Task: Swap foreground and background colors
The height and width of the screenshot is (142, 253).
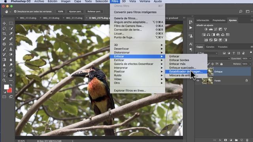Action: coord(11,85)
